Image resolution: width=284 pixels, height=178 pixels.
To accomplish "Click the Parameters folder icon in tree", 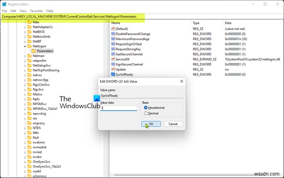I will (x=34, y=51).
